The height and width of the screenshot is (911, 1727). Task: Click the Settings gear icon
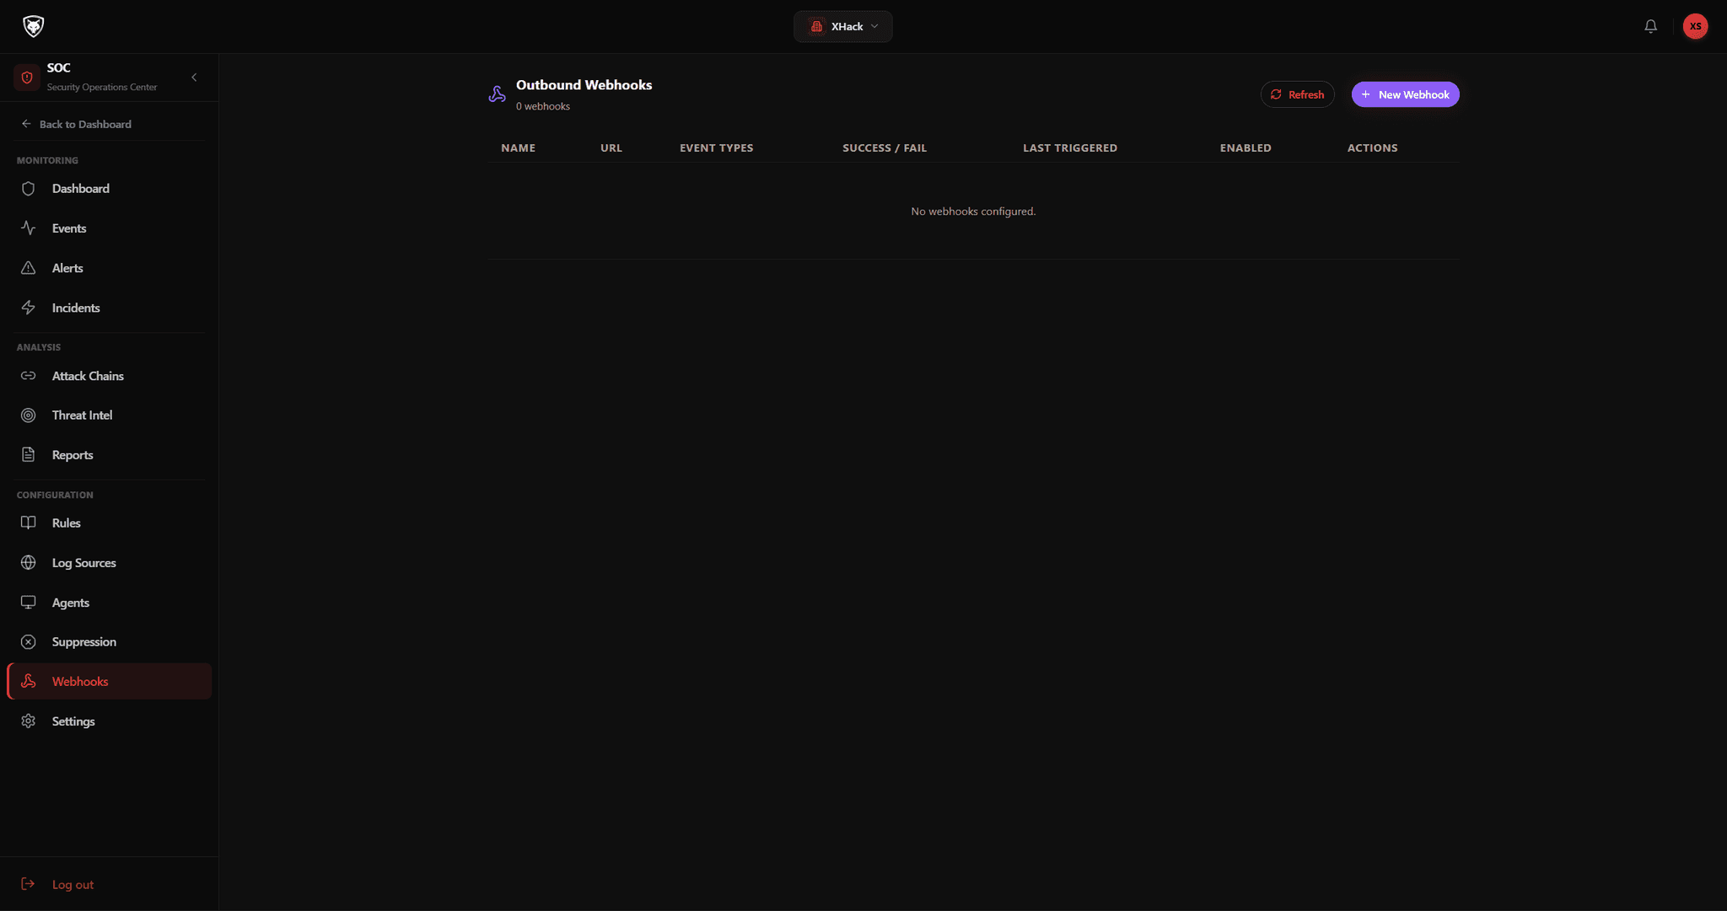coord(29,721)
